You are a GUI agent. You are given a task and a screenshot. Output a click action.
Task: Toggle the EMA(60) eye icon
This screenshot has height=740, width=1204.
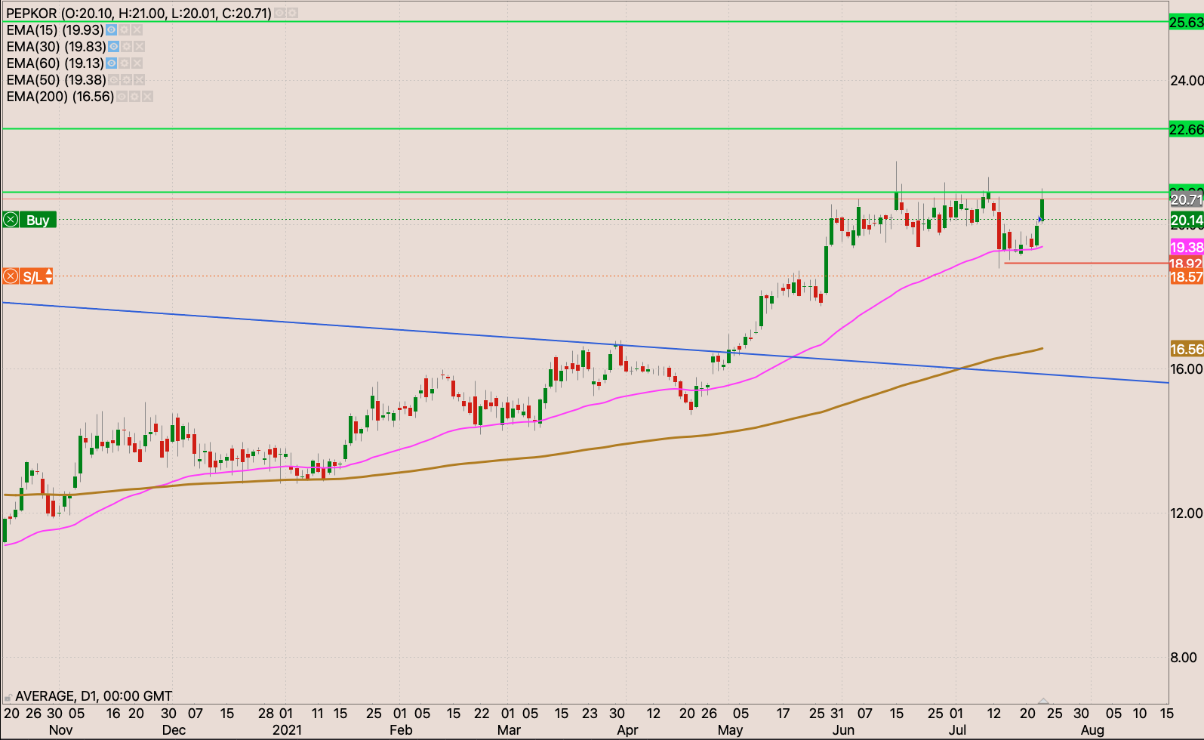click(x=111, y=63)
